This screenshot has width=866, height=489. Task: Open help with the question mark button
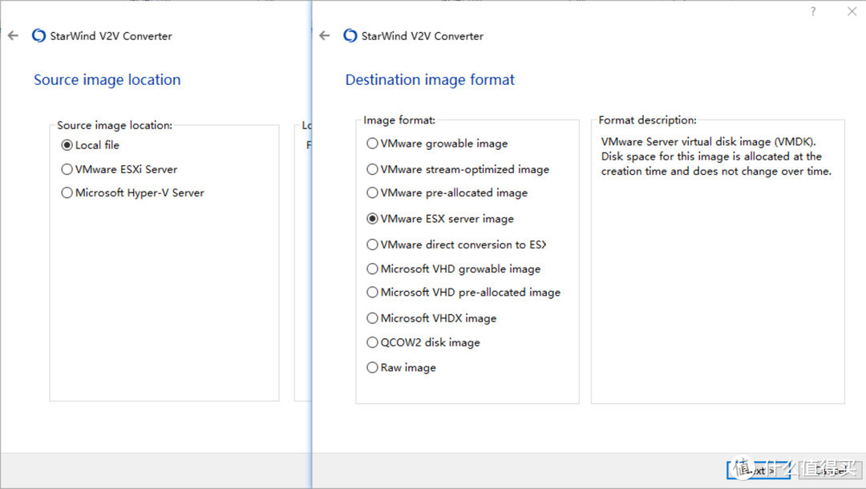(x=813, y=11)
